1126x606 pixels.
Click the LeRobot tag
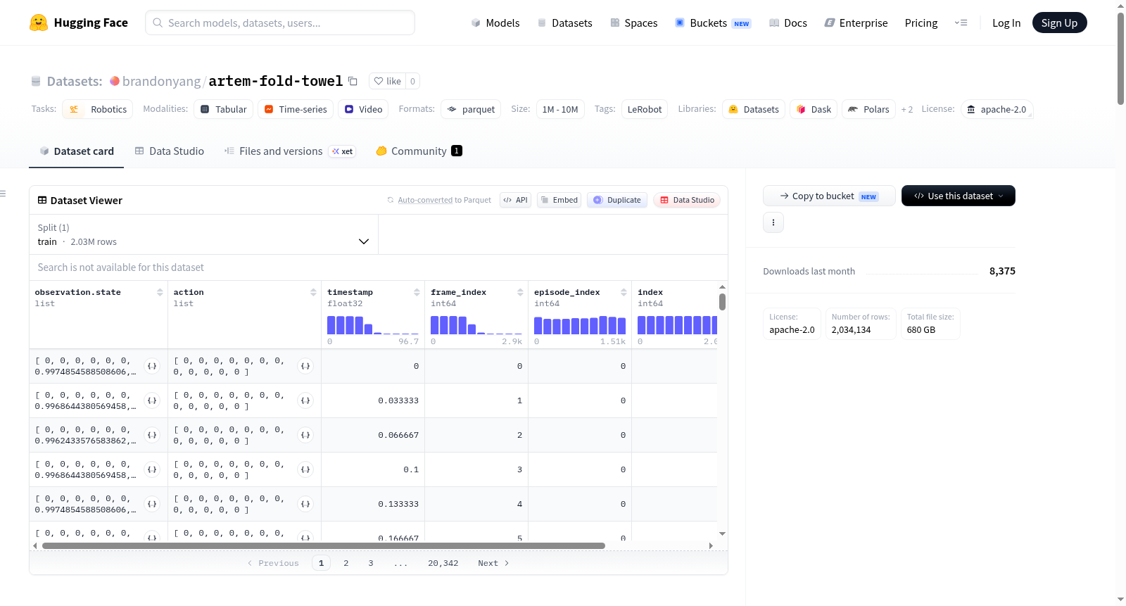coord(645,109)
